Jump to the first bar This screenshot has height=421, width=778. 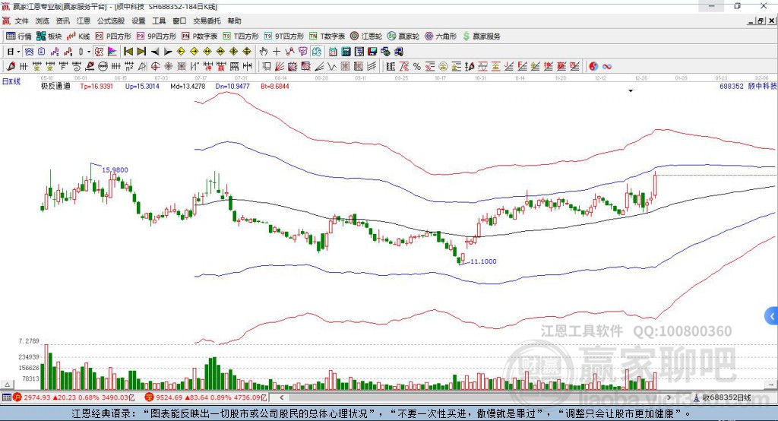128,52
